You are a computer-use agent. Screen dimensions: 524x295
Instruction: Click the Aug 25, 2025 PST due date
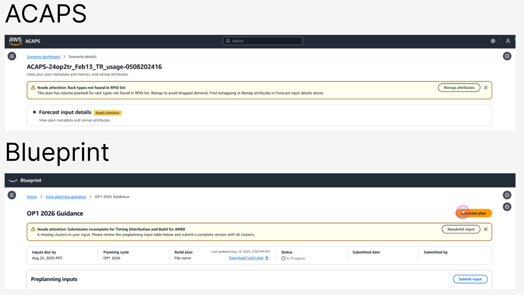[x=47, y=258]
